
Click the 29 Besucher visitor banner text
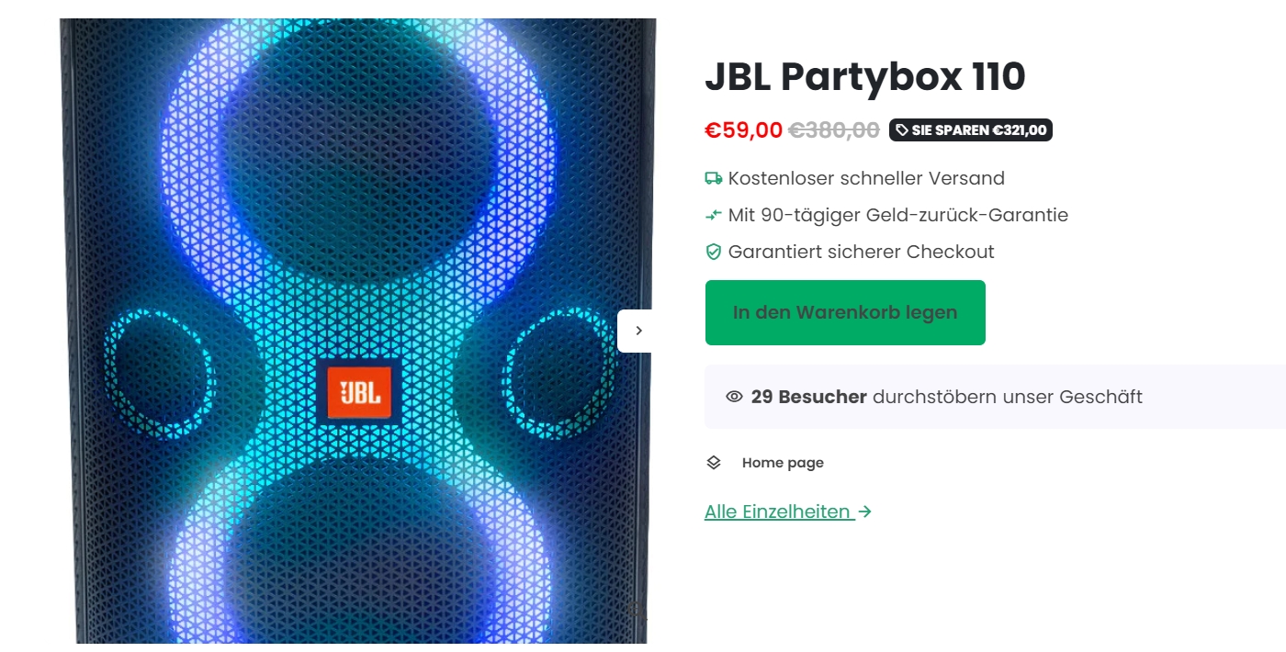pyautogui.click(x=946, y=397)
